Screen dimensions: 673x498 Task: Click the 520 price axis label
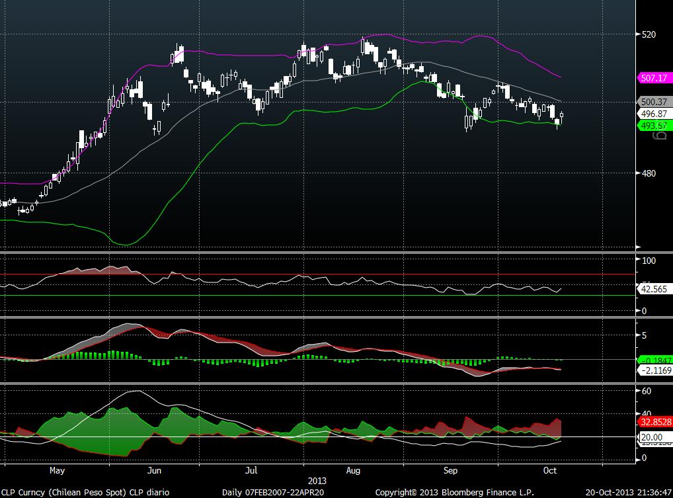pos(649,34)
